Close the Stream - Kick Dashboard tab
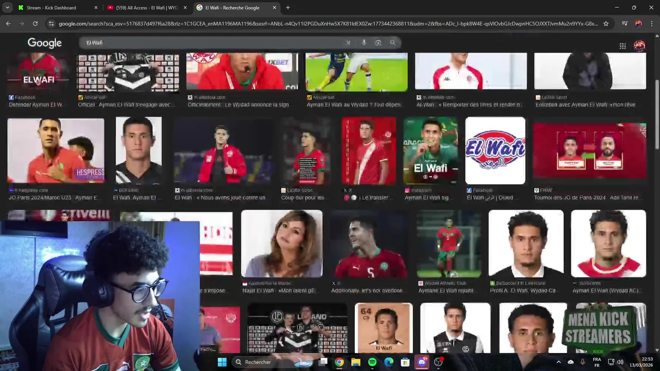 (x=96, y=8)
